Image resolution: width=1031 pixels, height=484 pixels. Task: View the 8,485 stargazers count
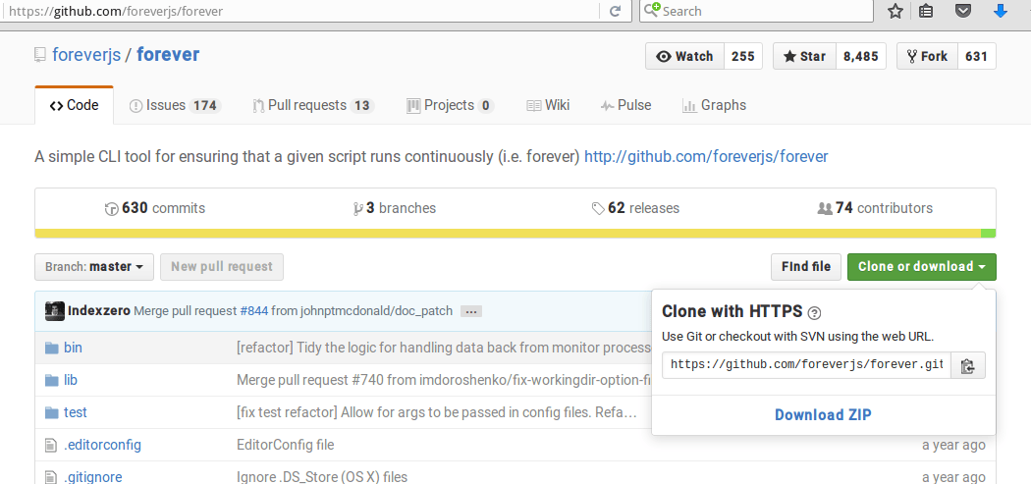click(x=861, y=56)
